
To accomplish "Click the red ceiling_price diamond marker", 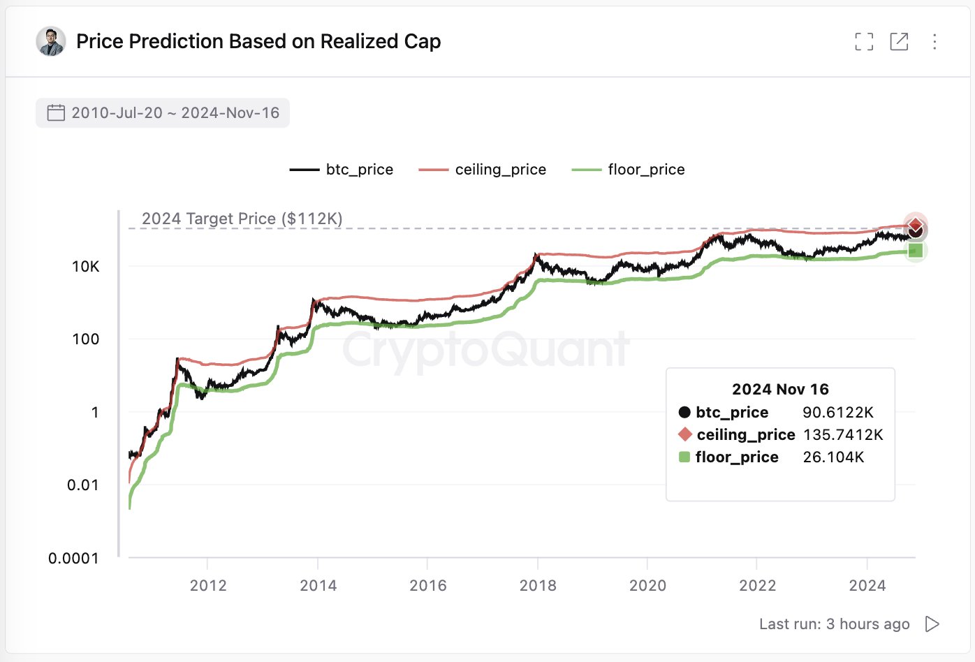I will pyautogui.click(x=915, y=223).
